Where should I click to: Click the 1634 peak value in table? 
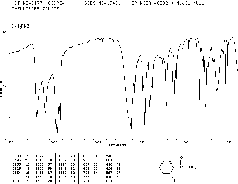tap(17, 181)
